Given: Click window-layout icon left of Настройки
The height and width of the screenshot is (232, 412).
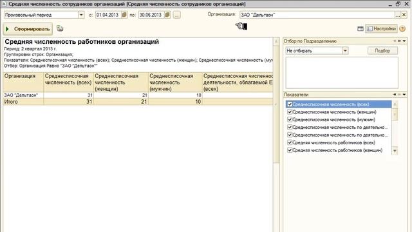Looking at the screenshot, I should (x=360, y=28).
